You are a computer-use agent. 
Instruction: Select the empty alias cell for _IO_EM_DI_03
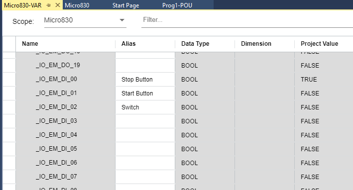pyautogui.click(x=145, y=121)
